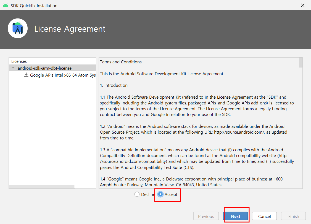Click the paragraph starting '1.1 The Android Software'
Image resolution: width=311 pixels, height=224 pixels.
click(197, 106)
